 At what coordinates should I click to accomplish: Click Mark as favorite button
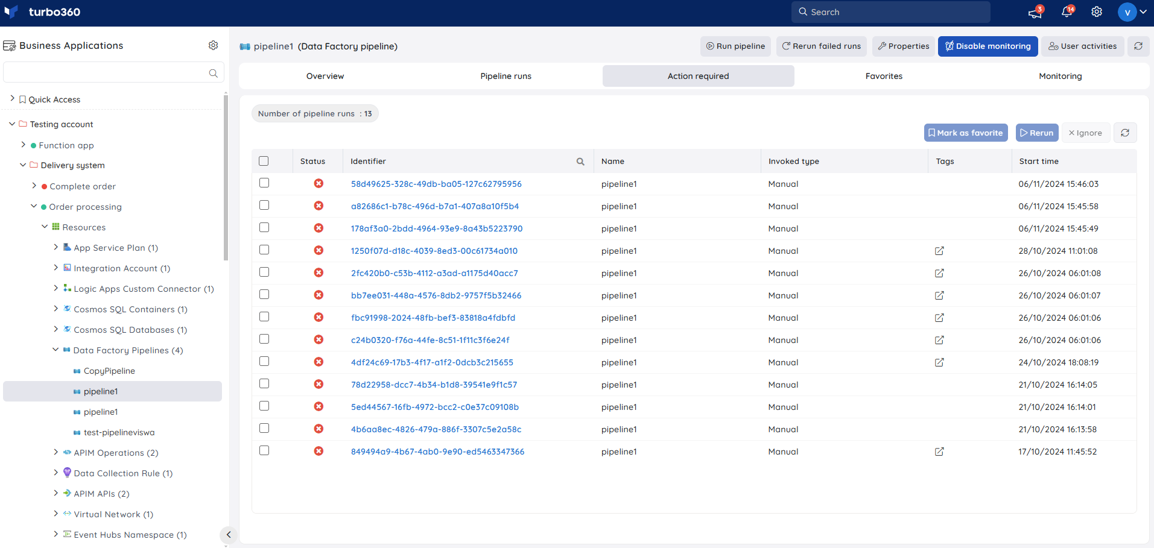(966, 133)
